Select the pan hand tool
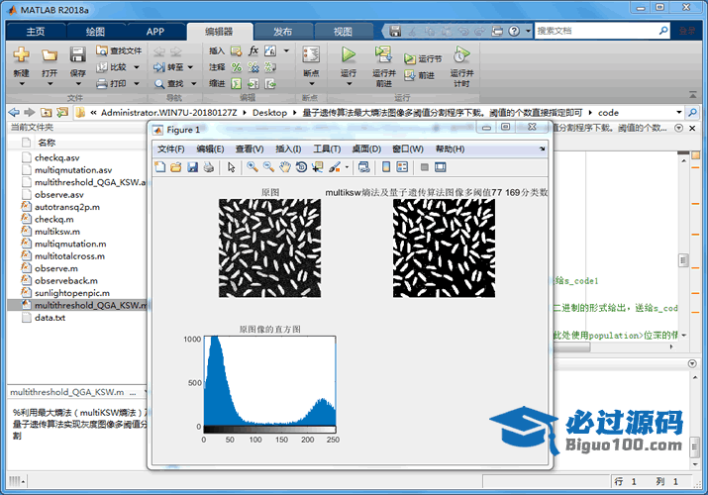The image size is (708, 495). click(x=285, y=167)
